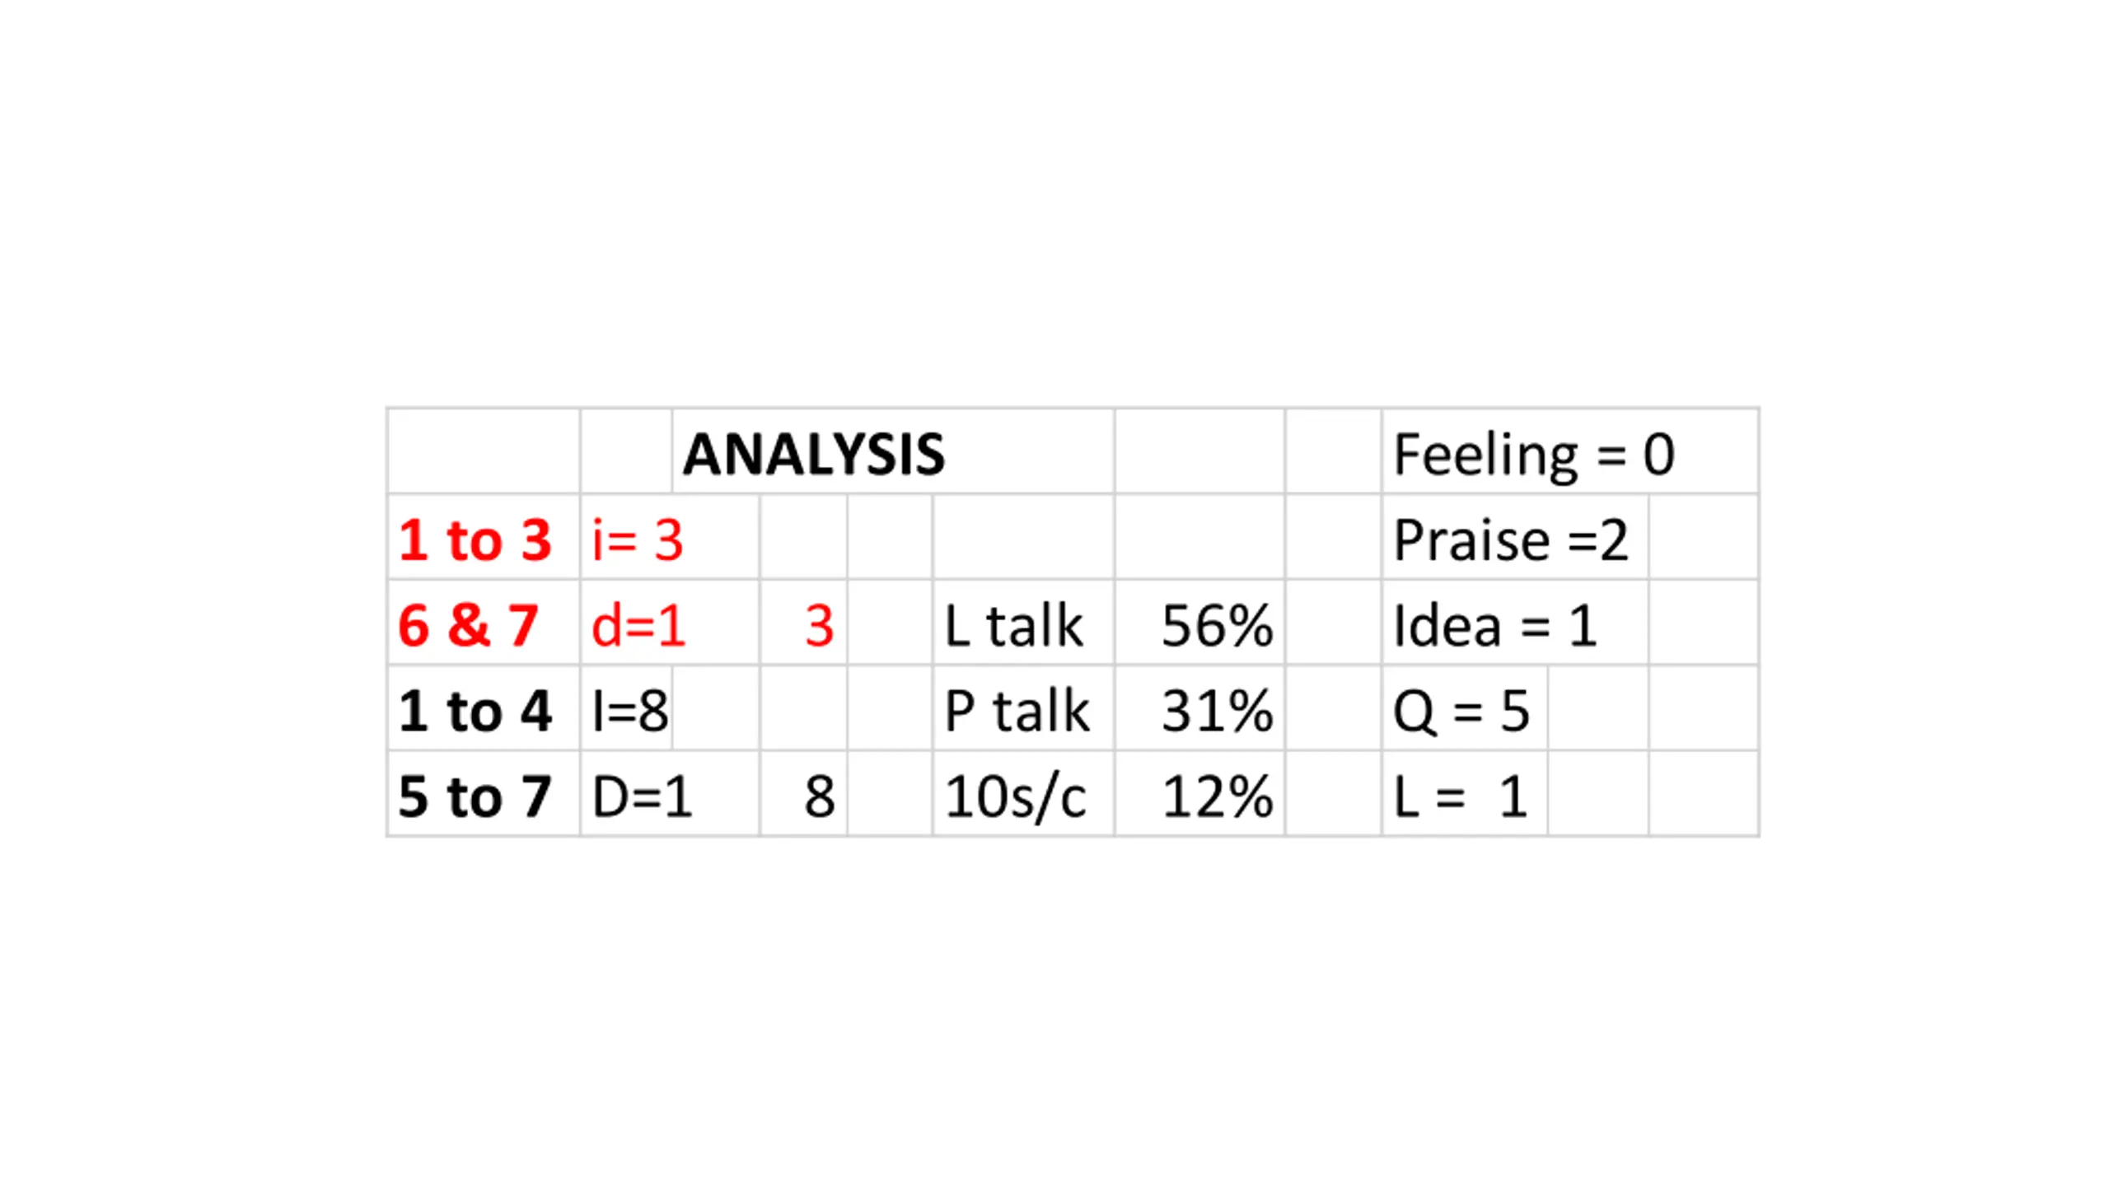Select the ANALYSIS header cell
This screenshot has height=1186, width=2109.
(893, 452)
